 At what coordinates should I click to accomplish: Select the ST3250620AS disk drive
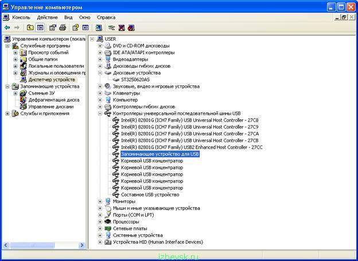tap(135, 80)
